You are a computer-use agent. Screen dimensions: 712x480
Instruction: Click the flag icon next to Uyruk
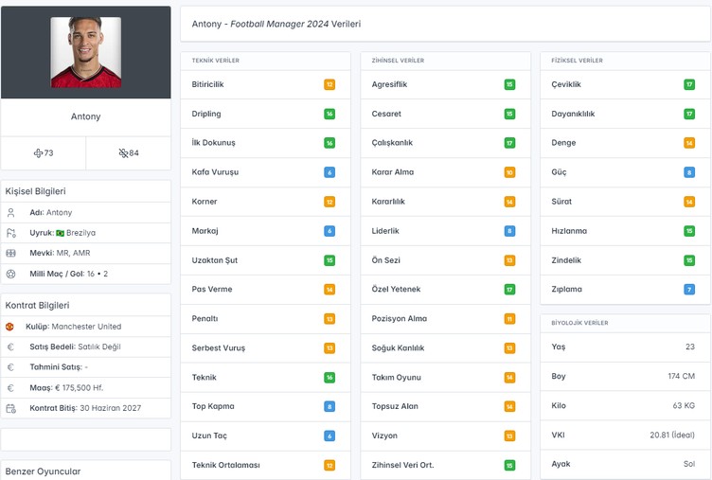tap(11, 233)
